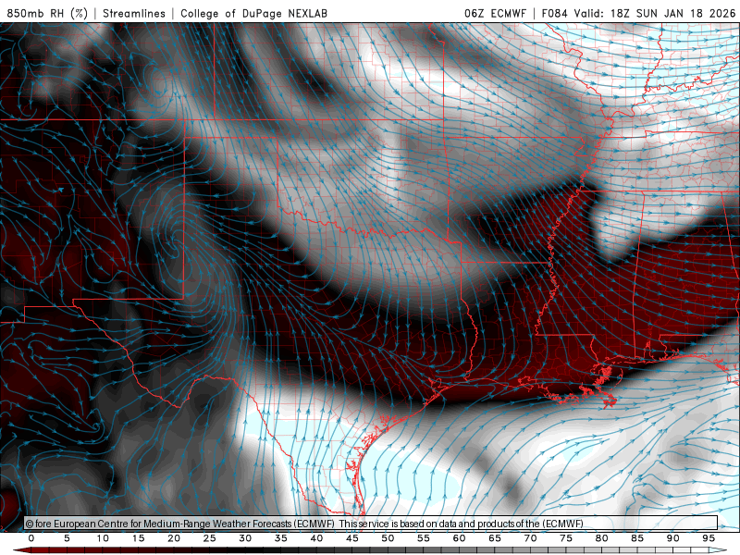
Task: Click the '5' value on the color scale
Action: click(x=67, y=538)
